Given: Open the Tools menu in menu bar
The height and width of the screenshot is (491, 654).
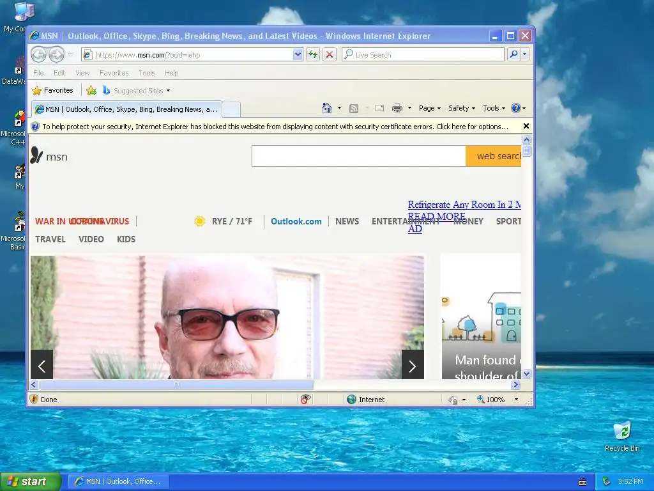Looking at the screenshot, I should pos(147,73).
